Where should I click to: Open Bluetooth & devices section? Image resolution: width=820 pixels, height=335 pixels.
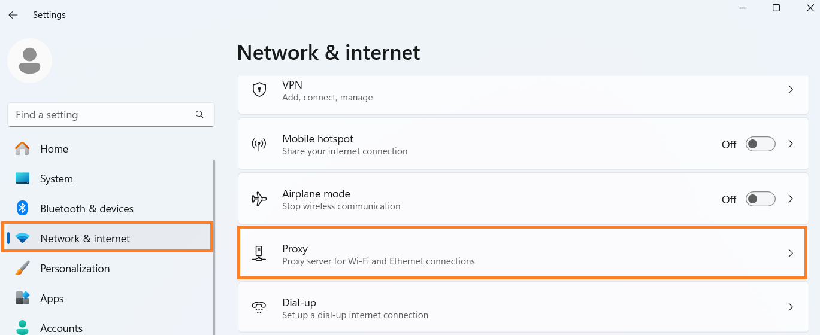point(86,209)
